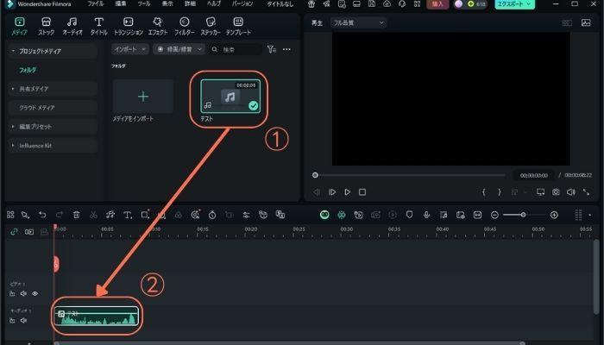Image resolution: width=604 pixels, height=345 pixels.
Task: Open the Transitions (トランジション) panel
Action: pyautogui.click(x=127, y=24)
